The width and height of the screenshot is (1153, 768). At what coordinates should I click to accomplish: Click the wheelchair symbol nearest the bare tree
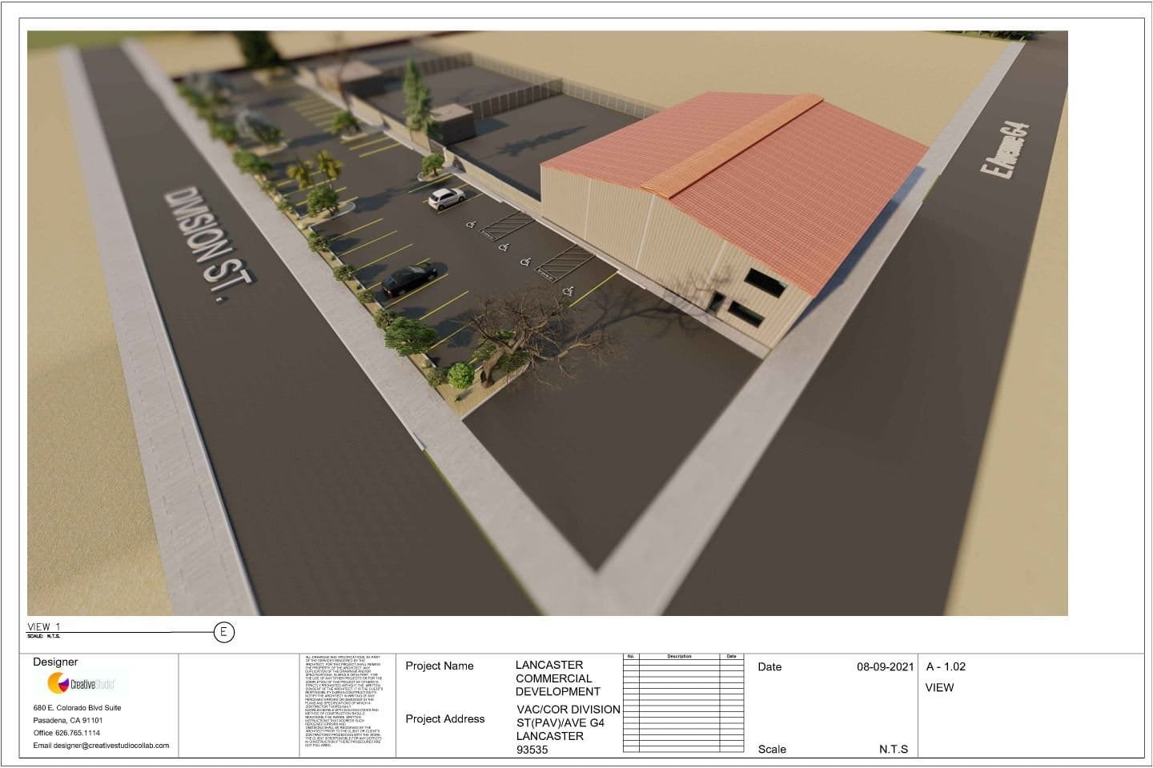coord(568,291)
